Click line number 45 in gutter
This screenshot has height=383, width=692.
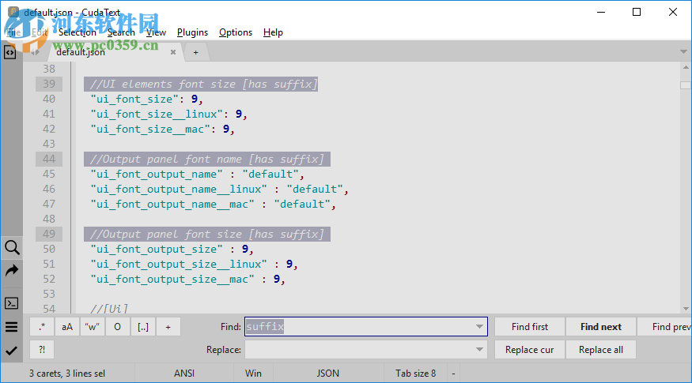pos(49,174)
